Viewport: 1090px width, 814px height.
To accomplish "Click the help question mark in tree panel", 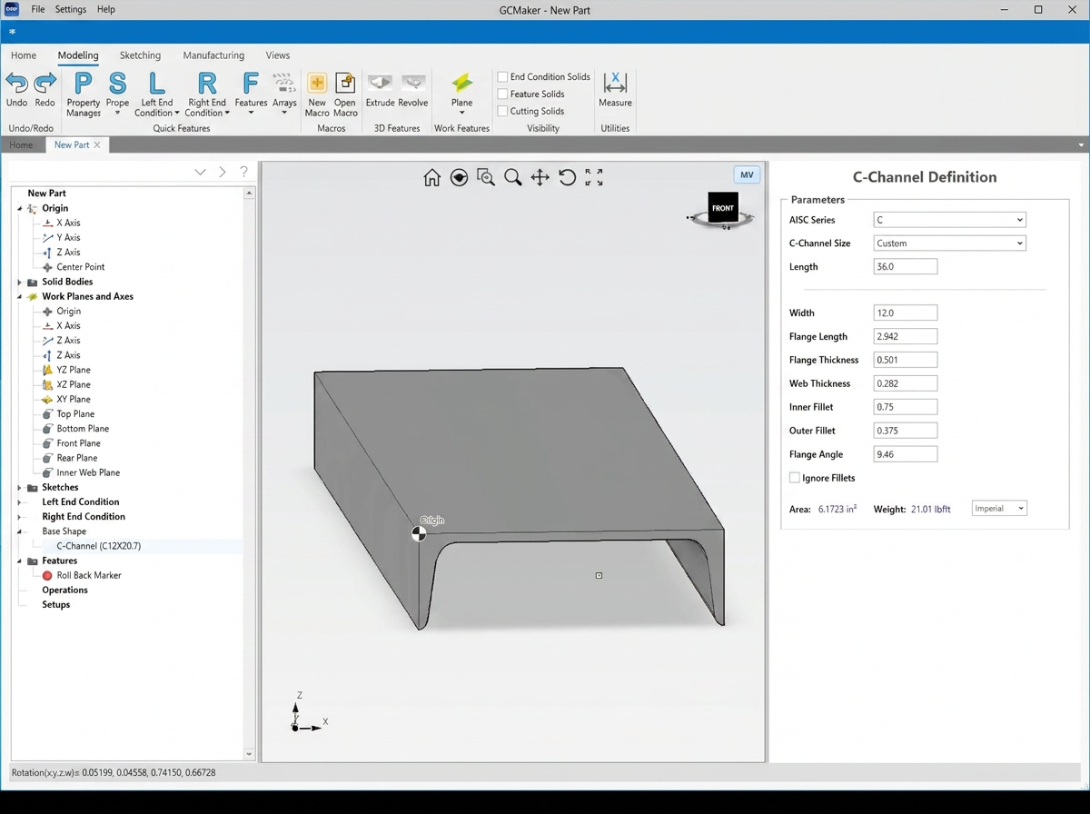I will pos(243,172).
